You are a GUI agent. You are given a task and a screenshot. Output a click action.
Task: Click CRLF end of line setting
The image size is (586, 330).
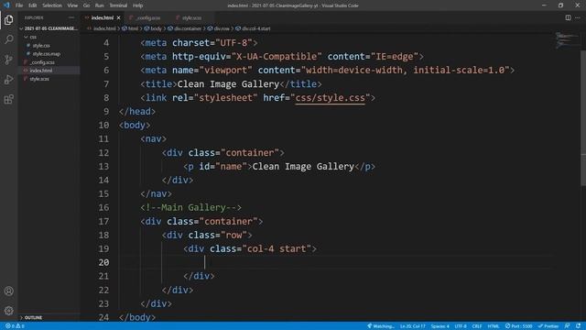(477, 326)
